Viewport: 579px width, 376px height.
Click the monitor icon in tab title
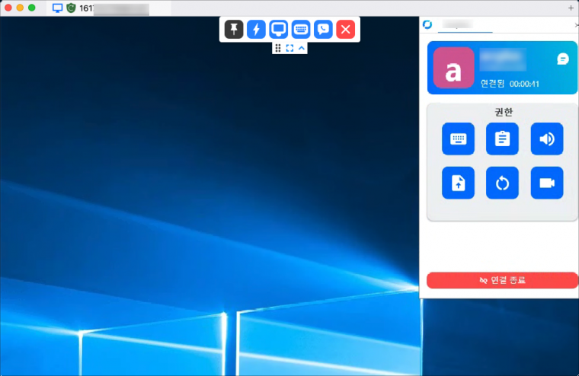click(57, 8)
